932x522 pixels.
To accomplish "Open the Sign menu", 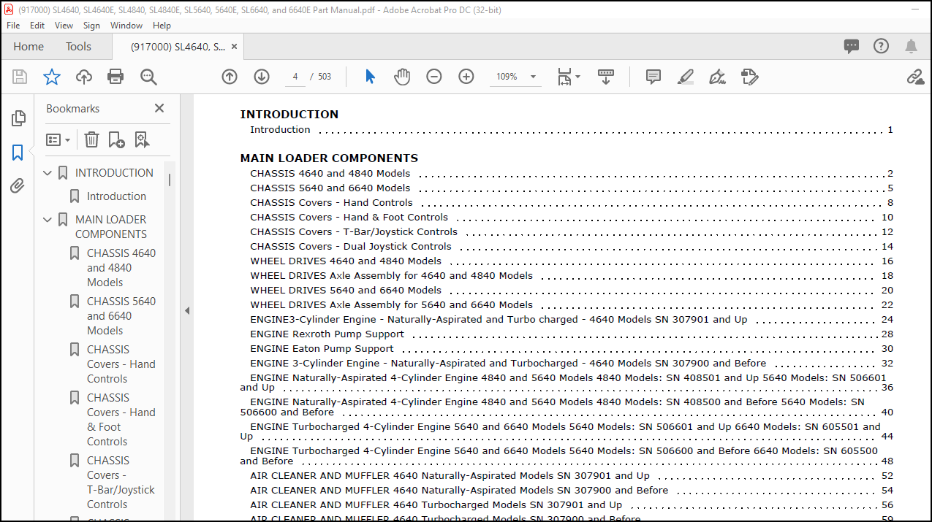I will (x=91, y=25).
